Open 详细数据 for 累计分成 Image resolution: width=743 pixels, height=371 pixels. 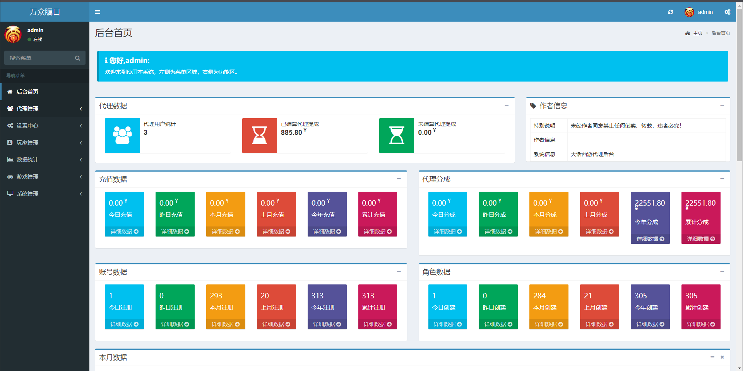click(701, 239)
